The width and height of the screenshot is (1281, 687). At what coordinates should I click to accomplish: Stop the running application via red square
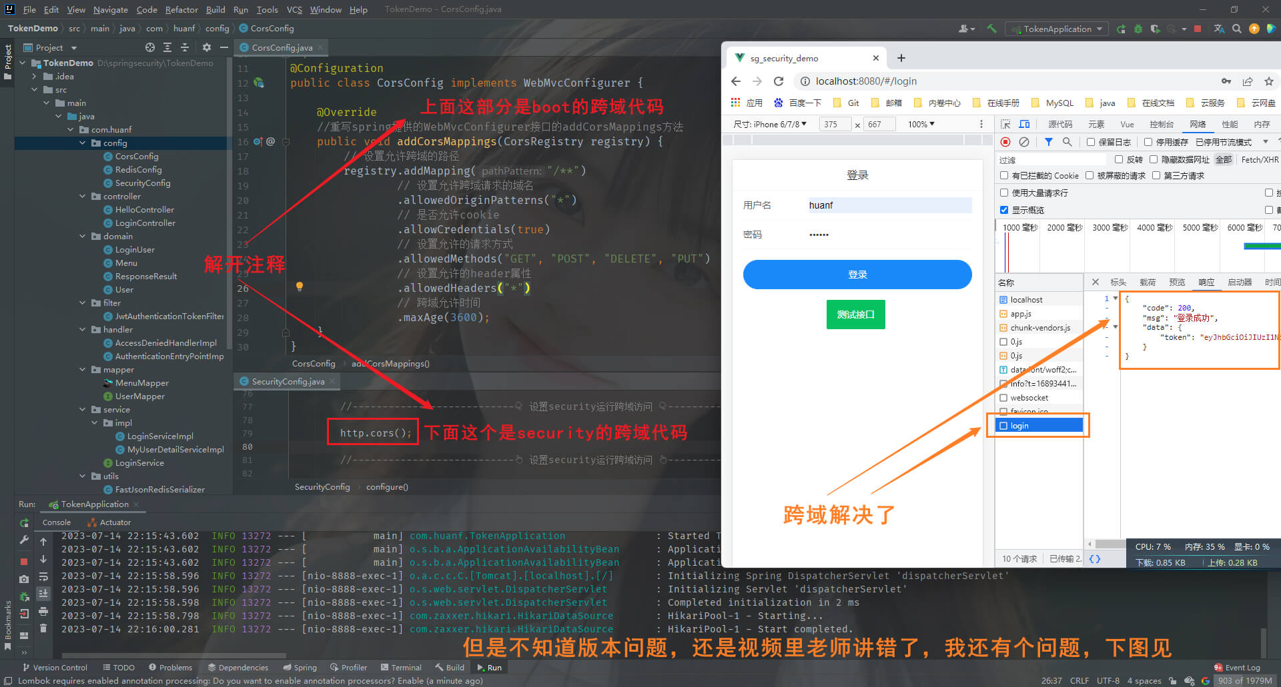(1198, 29)
